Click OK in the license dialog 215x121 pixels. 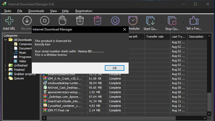(x=114, y=68)
